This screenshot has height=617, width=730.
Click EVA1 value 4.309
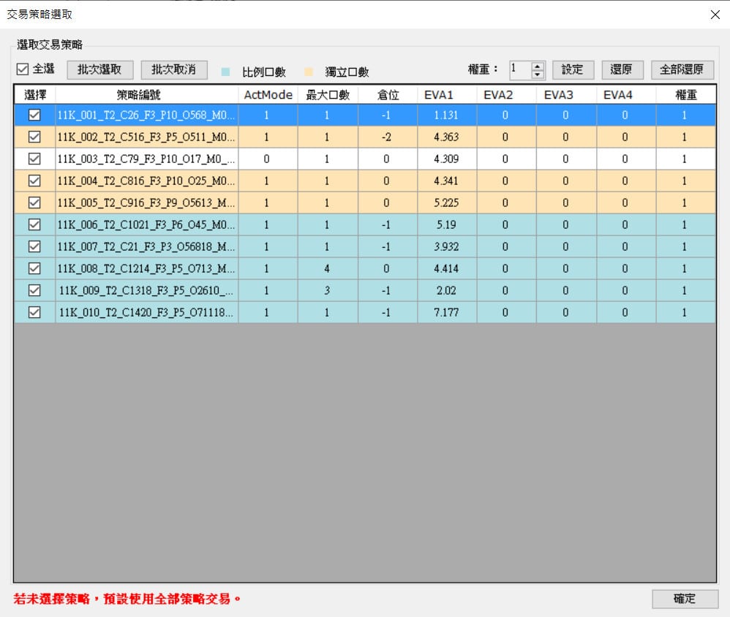[446, 159]
